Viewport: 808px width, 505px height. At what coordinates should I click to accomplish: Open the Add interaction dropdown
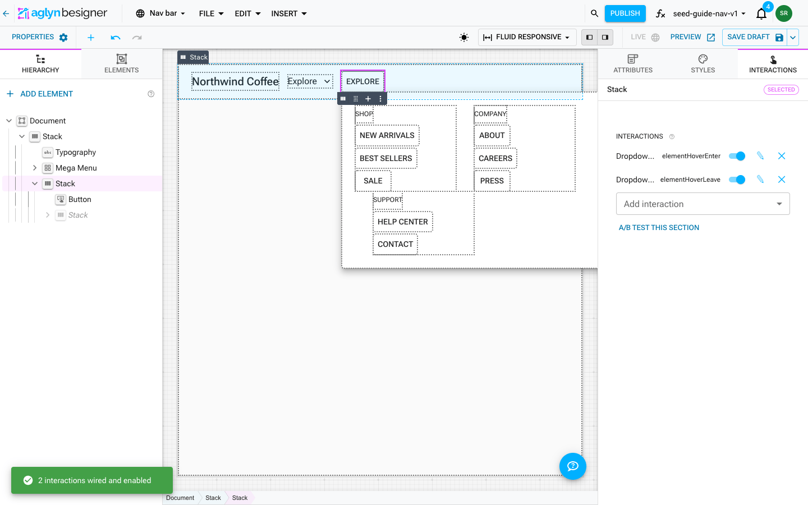coord(703,204)
